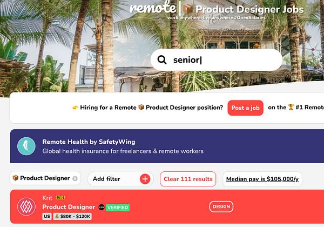Open Krit company logo icon
The image size is (324, 227).
click(26, 206)
